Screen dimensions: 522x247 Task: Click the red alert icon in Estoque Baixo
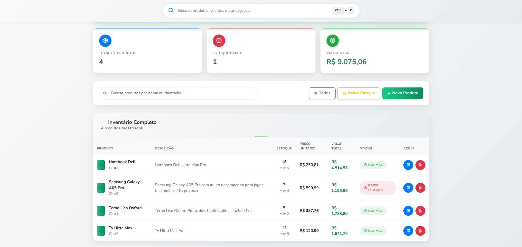[219, 41]
